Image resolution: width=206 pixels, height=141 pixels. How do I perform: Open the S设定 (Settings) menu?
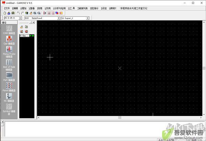[104, 8]
